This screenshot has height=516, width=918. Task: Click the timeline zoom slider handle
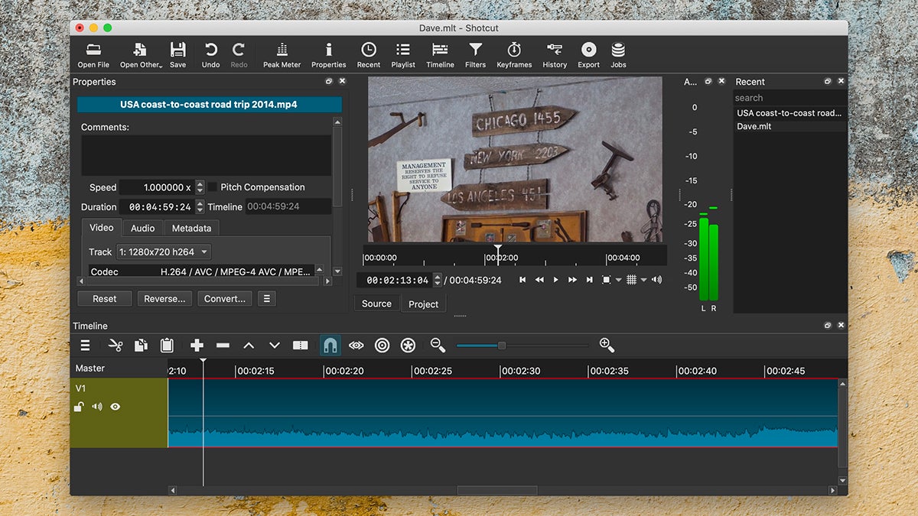502,346
